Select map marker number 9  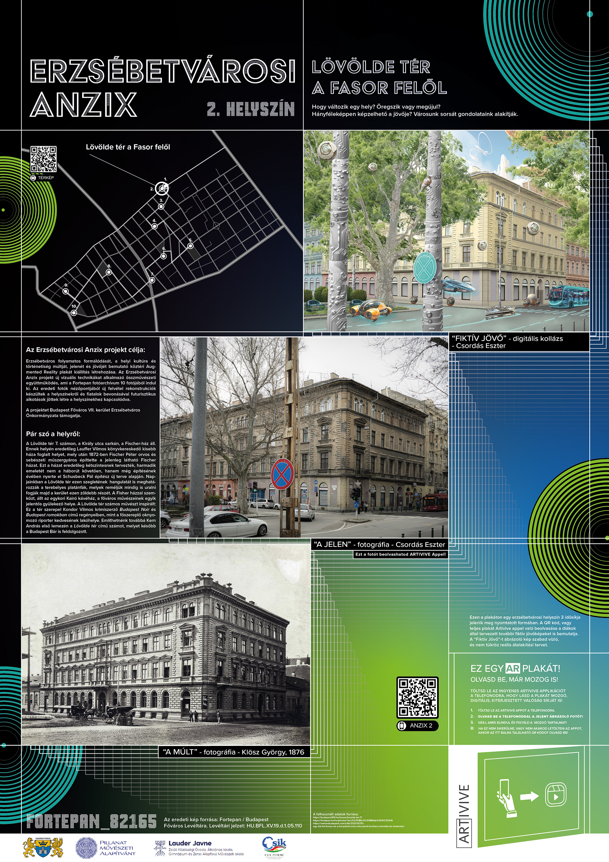(x=66, y=291)
